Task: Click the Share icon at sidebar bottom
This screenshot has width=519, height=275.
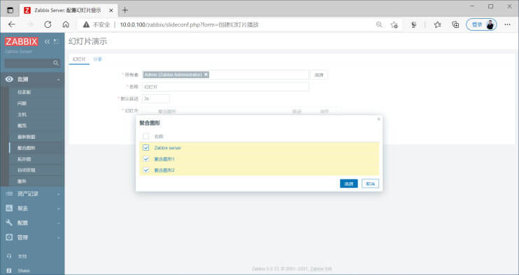Action: pyautogui.click(x=9, y=271)
